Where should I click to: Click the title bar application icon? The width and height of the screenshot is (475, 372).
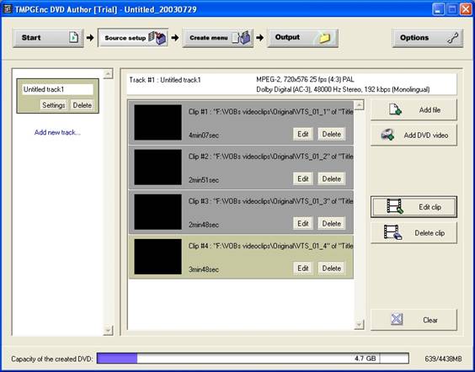point(7,9)
